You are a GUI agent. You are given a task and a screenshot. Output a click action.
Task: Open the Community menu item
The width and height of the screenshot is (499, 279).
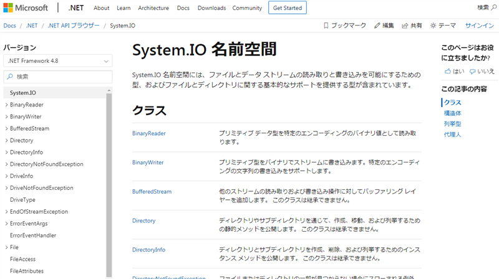click(x=247, y=8)
